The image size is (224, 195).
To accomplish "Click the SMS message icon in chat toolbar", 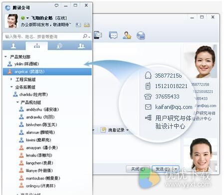I will tap(113, 35).
